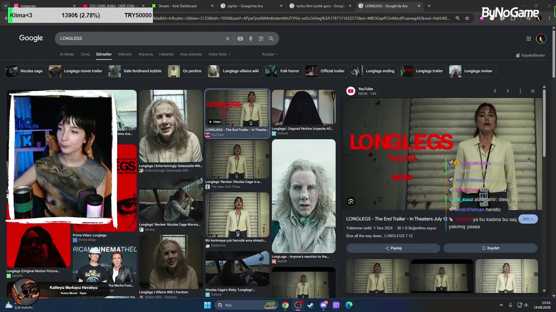
Task: Click the taskbar Ara search box
Action: 247,305
